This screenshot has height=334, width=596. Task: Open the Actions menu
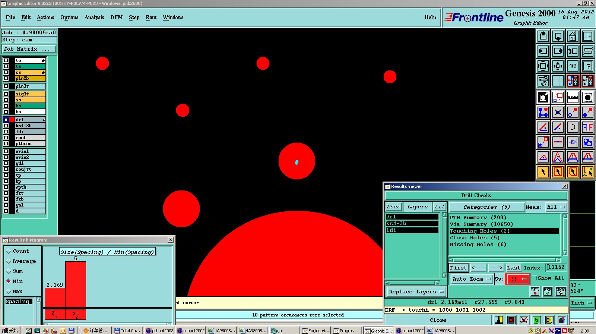pyautogui.click(x=45, y=18)
